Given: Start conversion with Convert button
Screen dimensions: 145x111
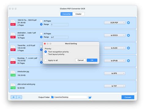Looking at the screenshot, I should [x=128, y=97].
